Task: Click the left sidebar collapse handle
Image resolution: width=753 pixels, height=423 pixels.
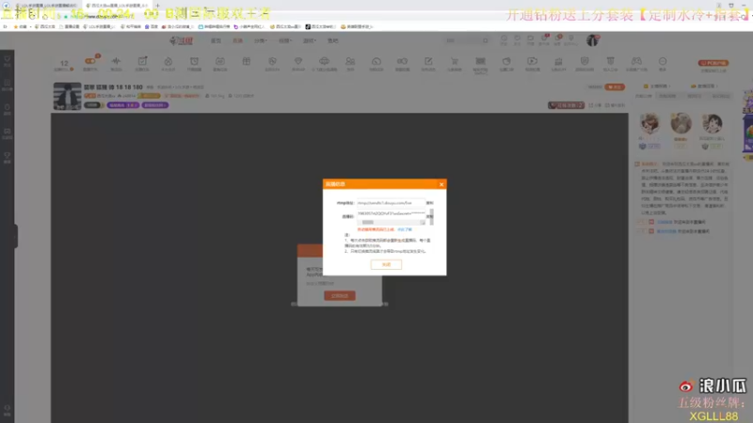Action: click(x=15, y=236)
